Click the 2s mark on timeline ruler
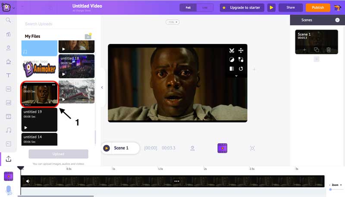This screenshot has height=197, width=345. (x=205, y=169)
